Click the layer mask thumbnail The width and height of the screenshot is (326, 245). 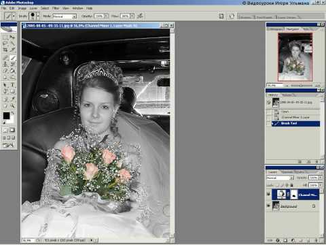[x=294, y=195]
